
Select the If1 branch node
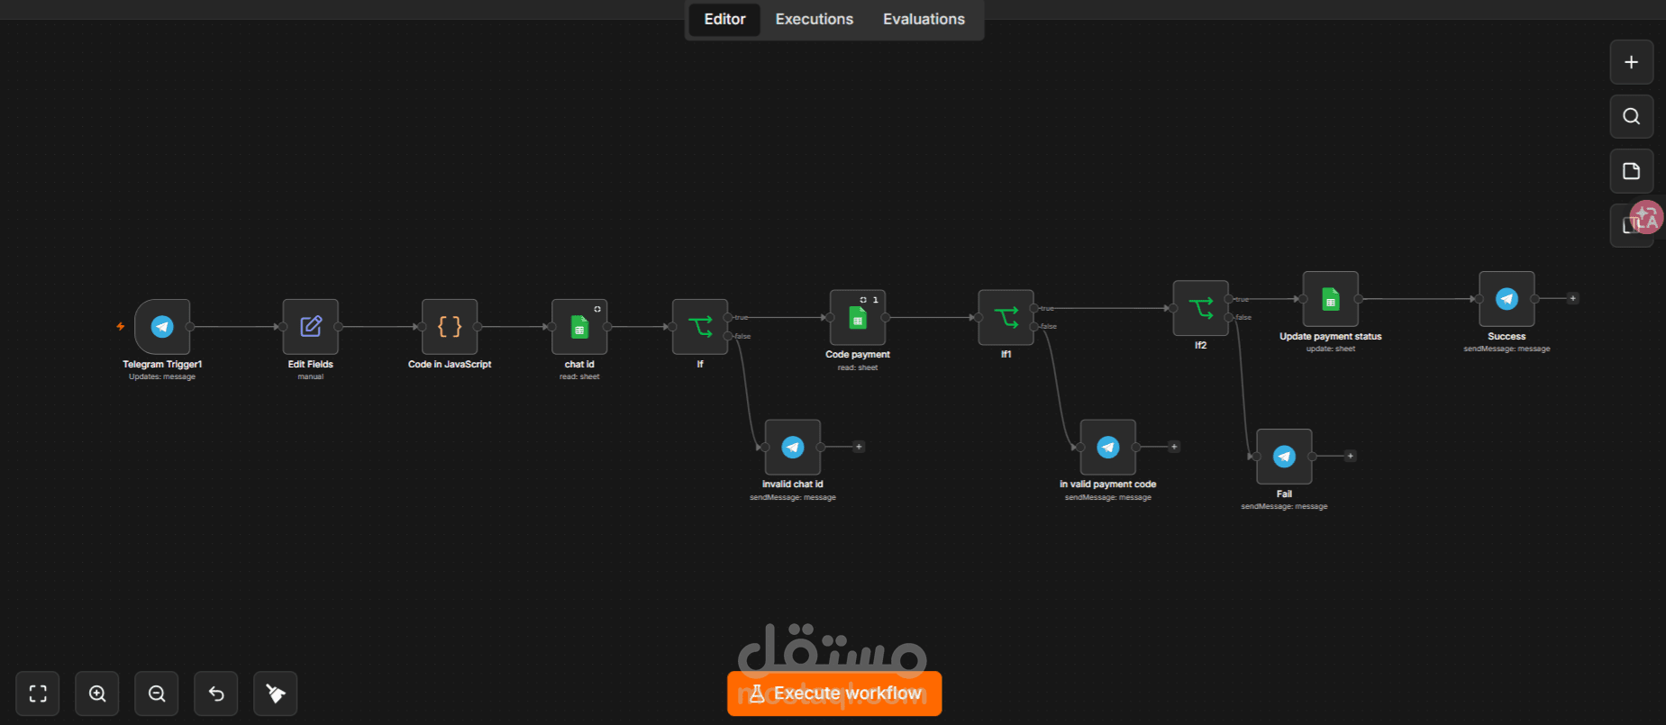click(1006, 317)
